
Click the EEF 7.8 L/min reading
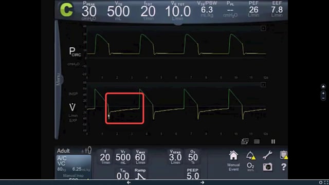tap(277, 9)
